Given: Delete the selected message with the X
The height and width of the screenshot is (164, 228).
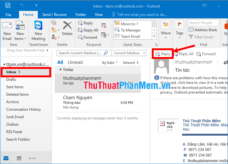Looking at the screenshot, I should point(67,29).
